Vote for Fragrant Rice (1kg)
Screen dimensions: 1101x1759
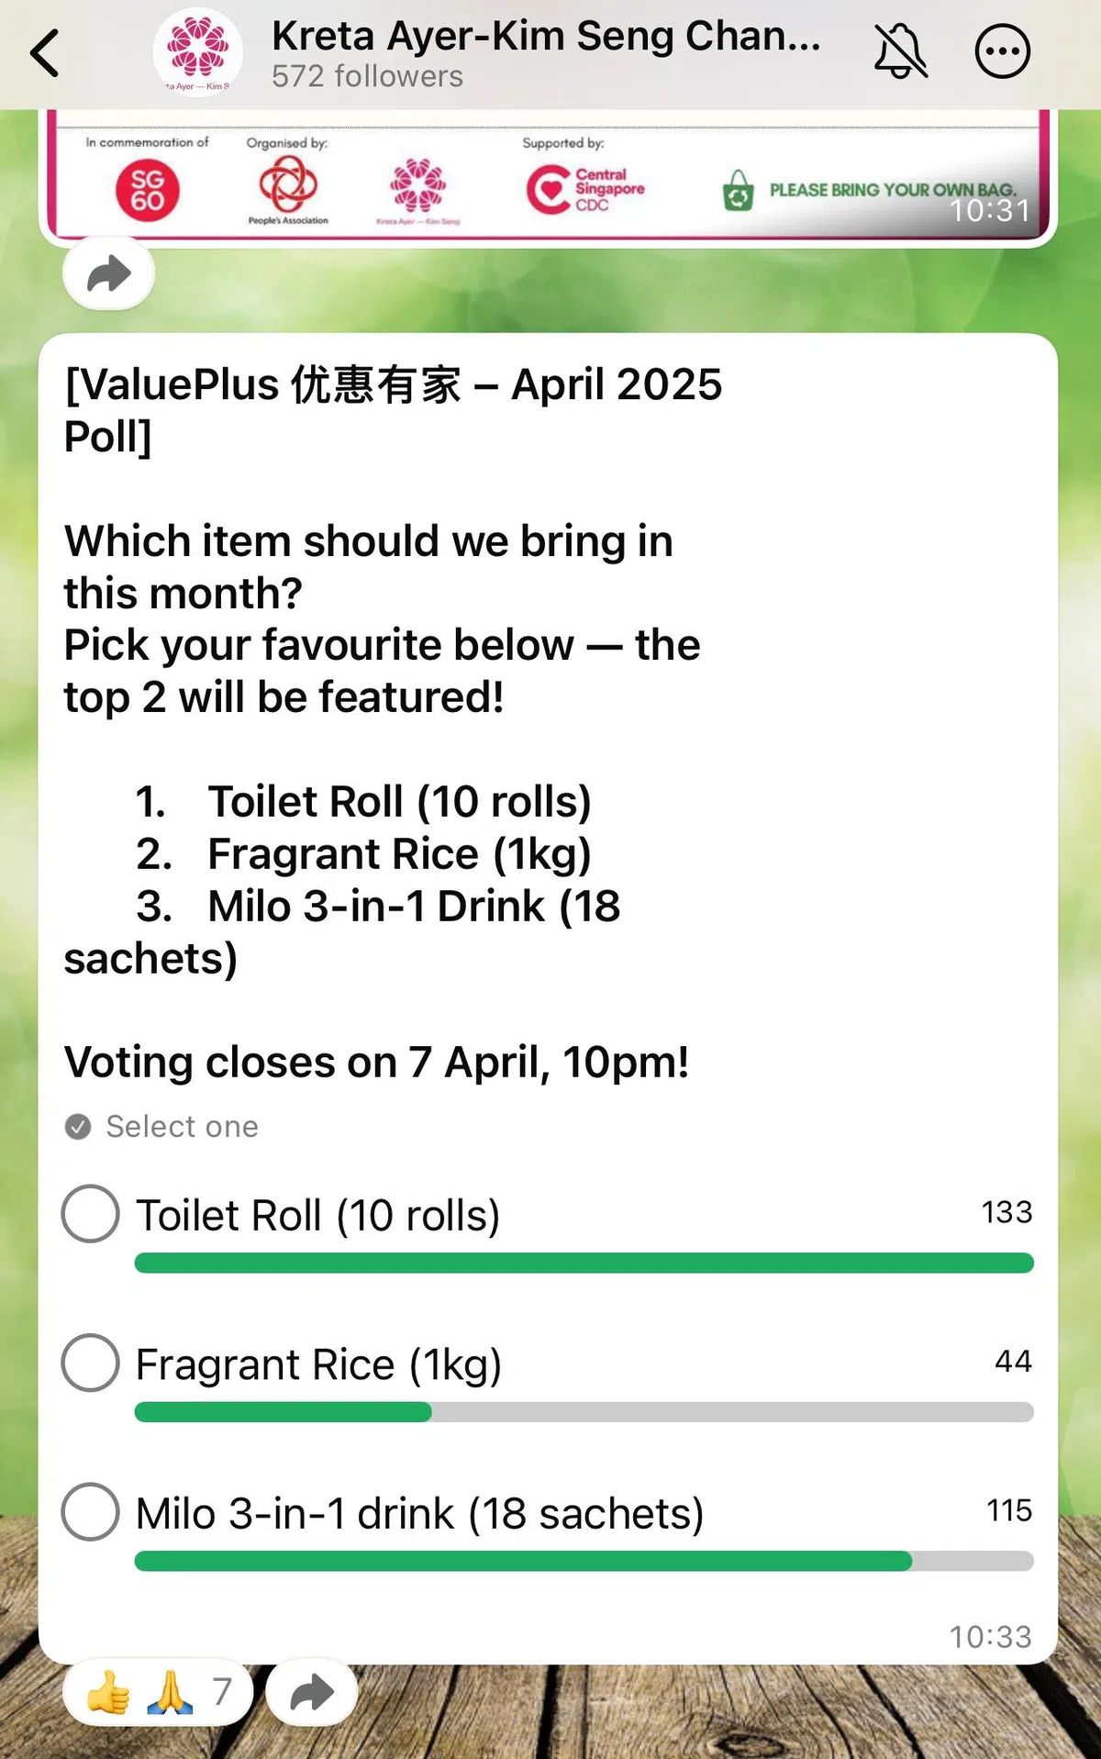coord(91,1363)
